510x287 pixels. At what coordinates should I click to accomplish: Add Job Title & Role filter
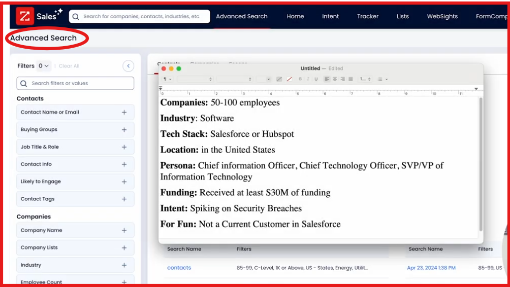[x=124, y=147]
